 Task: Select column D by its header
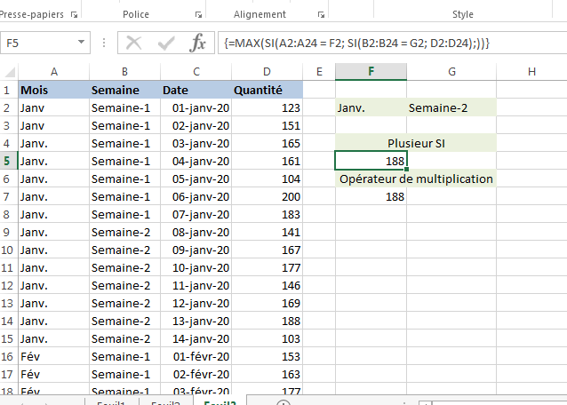point(267,71)
